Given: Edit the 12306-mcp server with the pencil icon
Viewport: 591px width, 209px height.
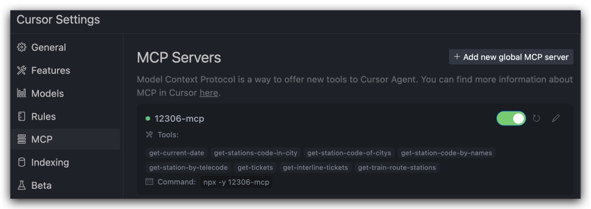Looking at the screenshot, I should 555,118.
